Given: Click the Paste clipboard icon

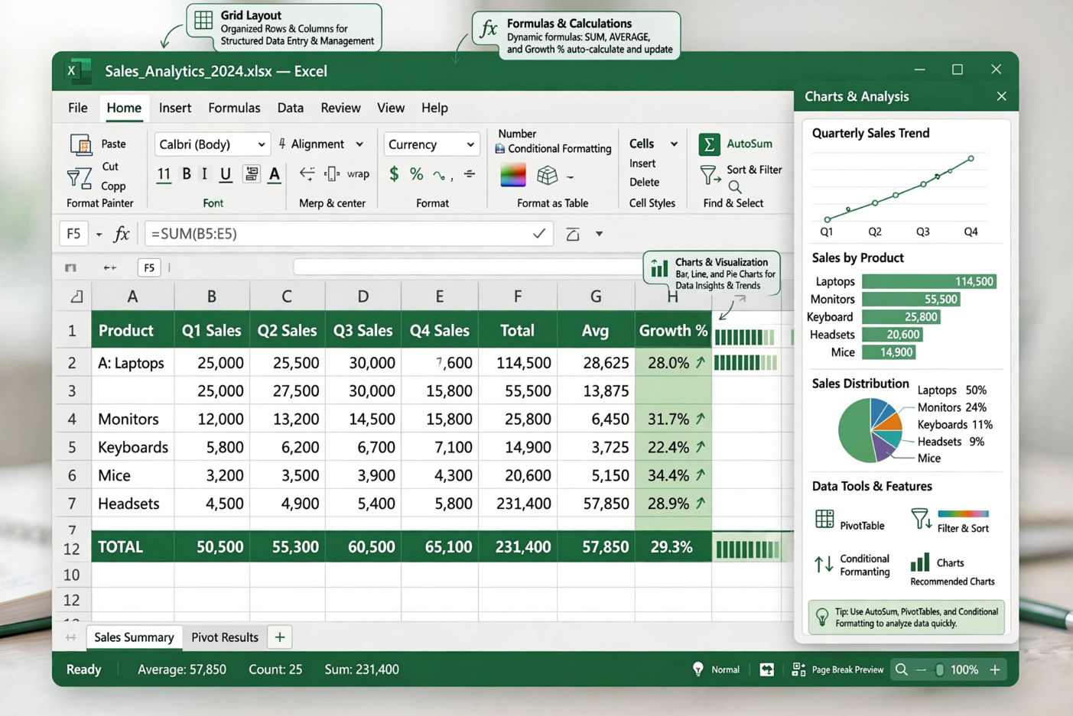Looking at the screenshot, I should 80,144.
